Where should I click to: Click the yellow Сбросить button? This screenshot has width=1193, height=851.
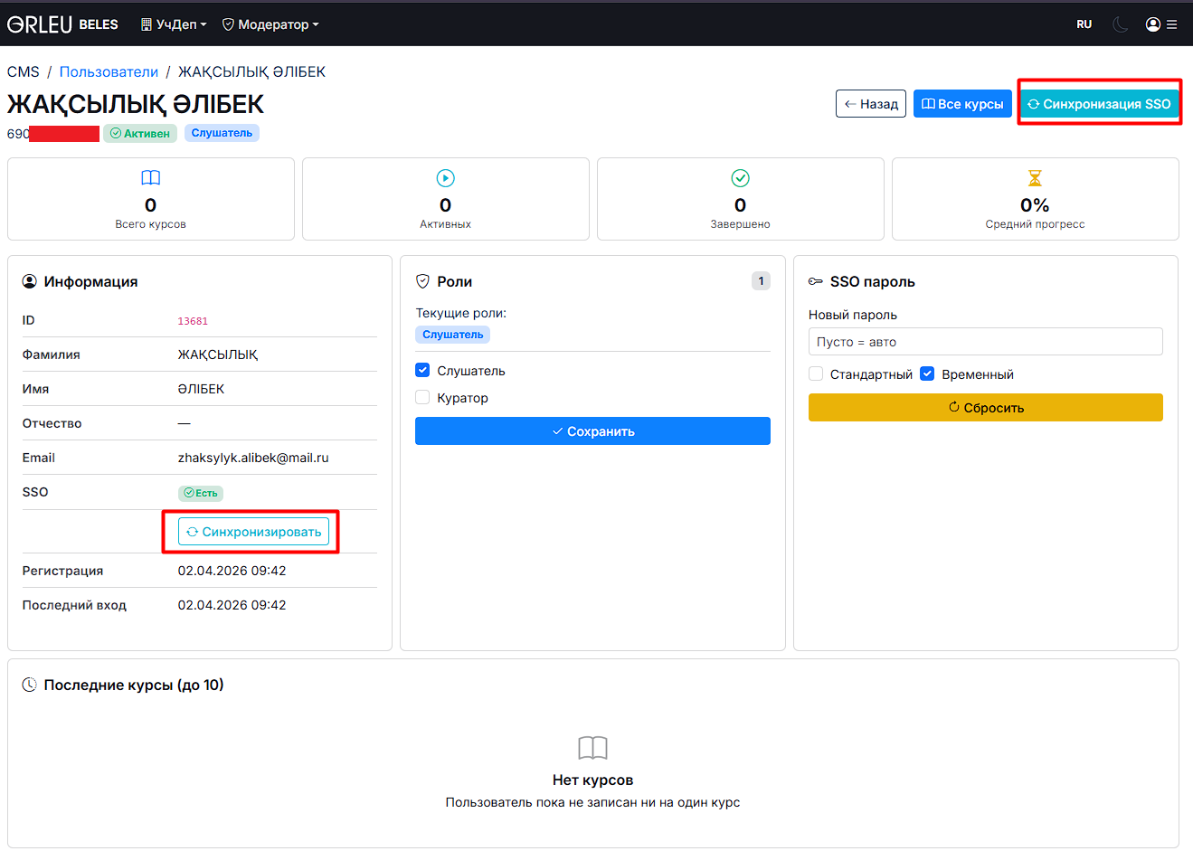tap(985, 407)
